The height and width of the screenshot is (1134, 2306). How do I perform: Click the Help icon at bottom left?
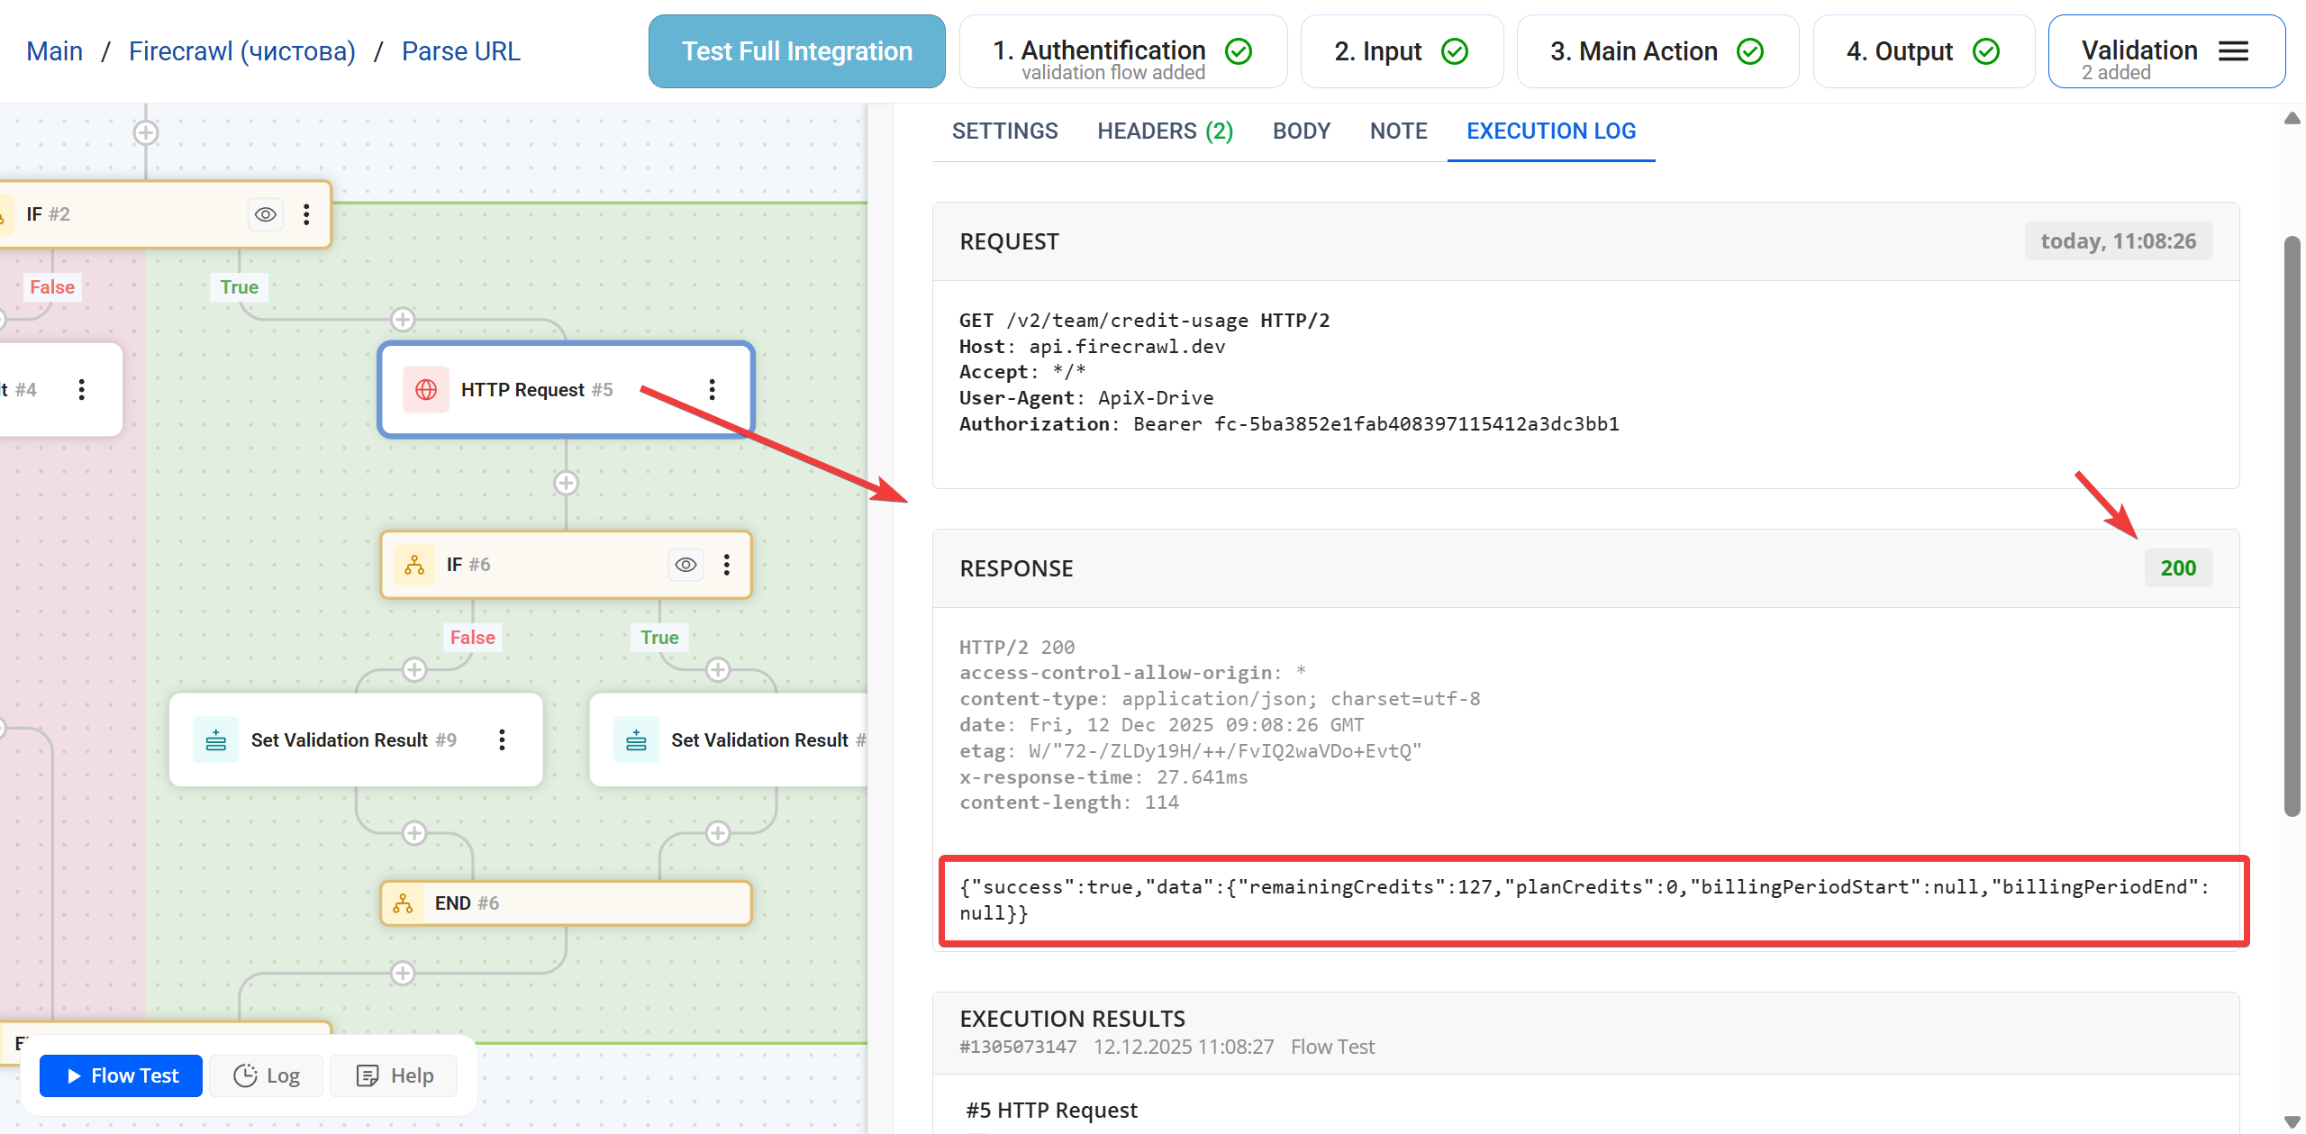[368, 1075]
